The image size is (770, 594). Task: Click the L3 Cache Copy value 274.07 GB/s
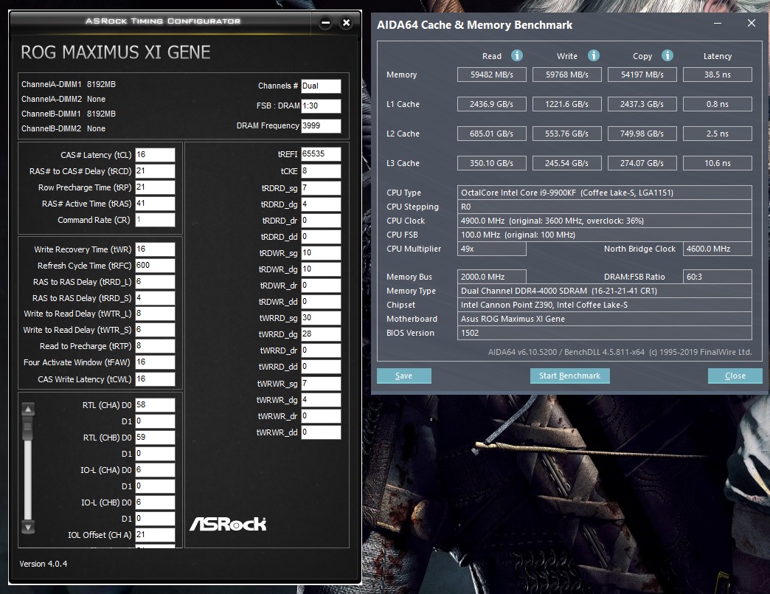pos(642,163)
